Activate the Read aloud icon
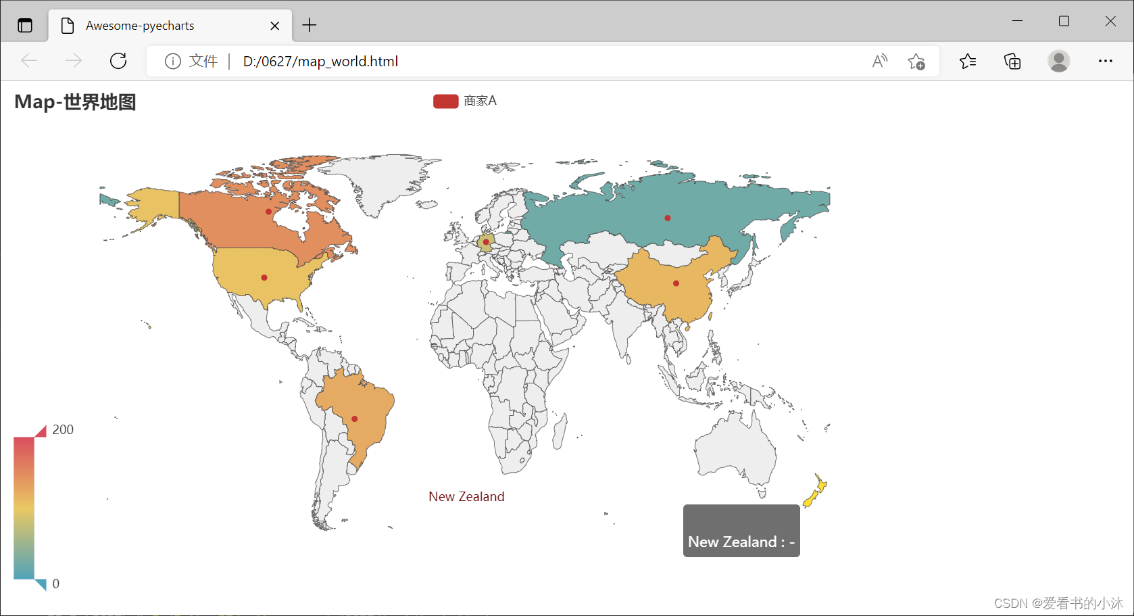Image resolution: width=1134 pixels, height=616 pixels. coord(879,62)
